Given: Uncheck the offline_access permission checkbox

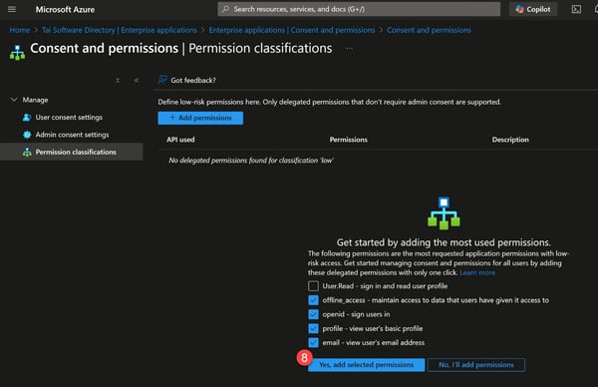Looking at the screenshot, I should (x=313, y=300).
